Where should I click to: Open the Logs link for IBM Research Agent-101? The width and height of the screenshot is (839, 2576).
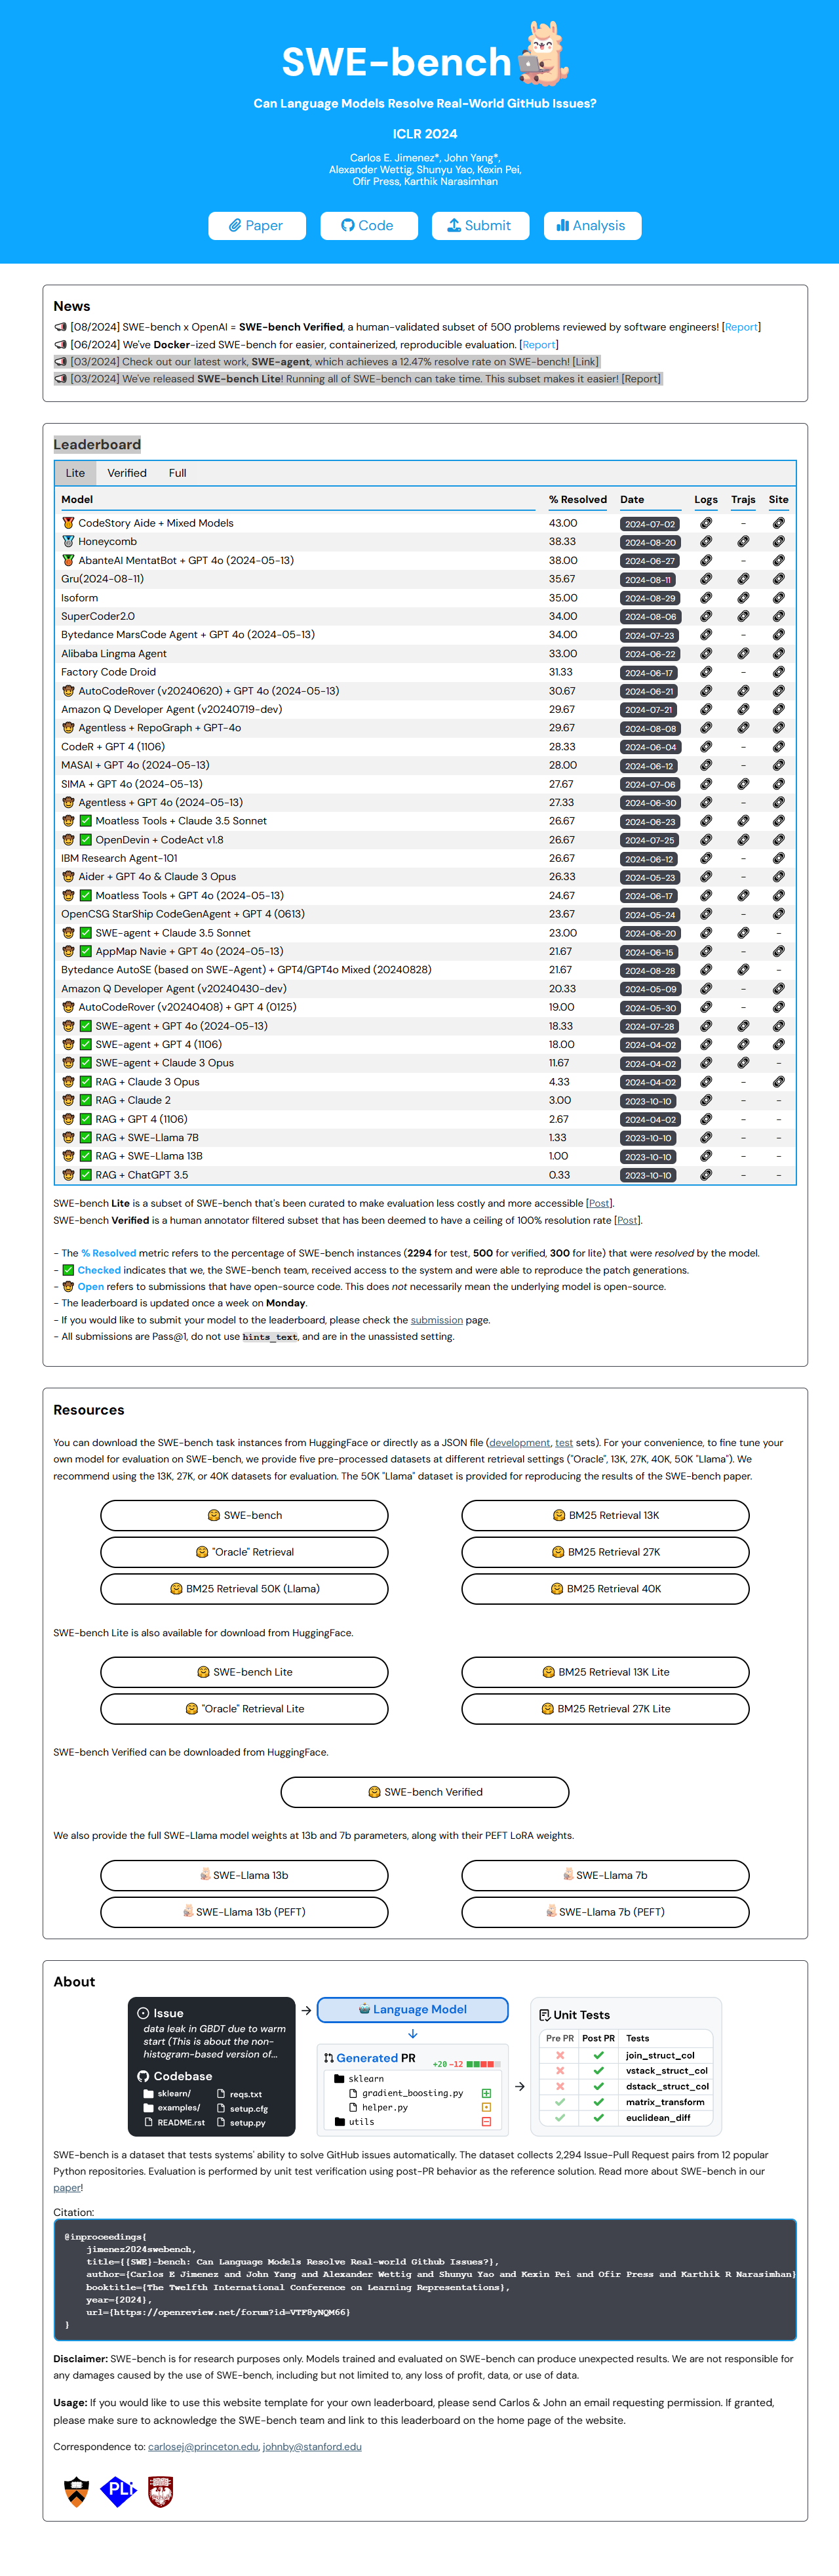tap(706, 858)
